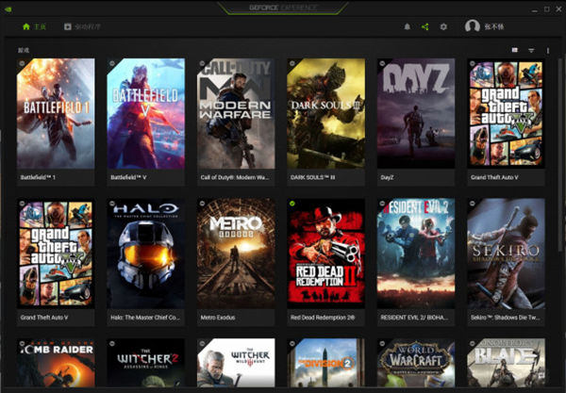Click the home icon beside the Home tab
566x393 pixels.
coord(26,26)
